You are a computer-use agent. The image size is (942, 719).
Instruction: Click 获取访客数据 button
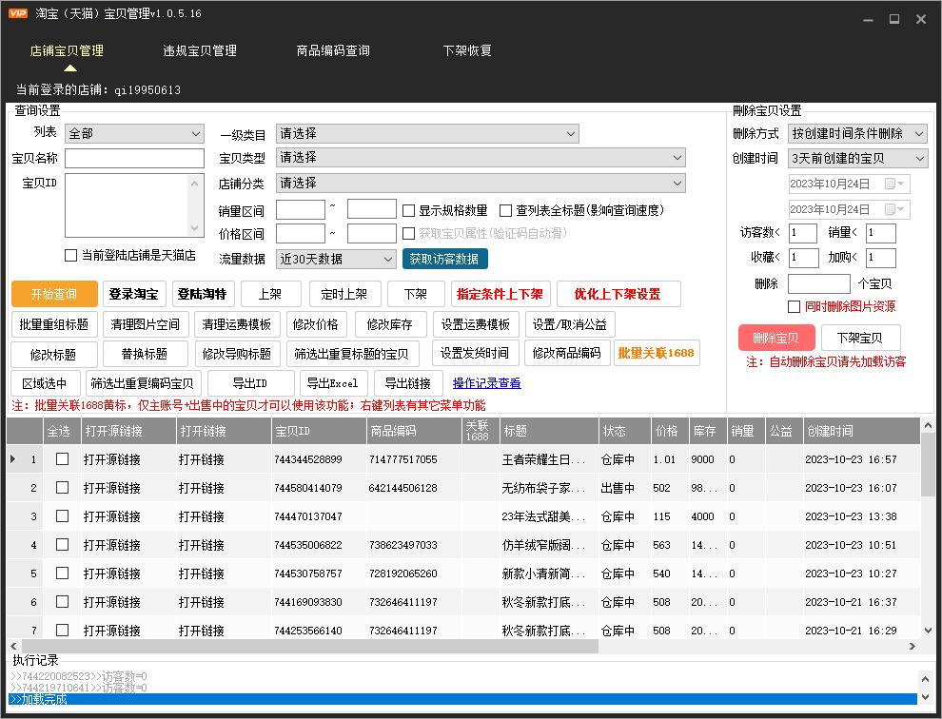pyautogui.click(x=444, y=259)
